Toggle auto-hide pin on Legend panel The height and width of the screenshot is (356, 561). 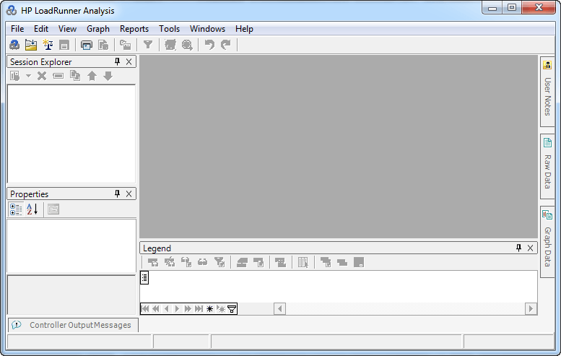coord(518,248)
